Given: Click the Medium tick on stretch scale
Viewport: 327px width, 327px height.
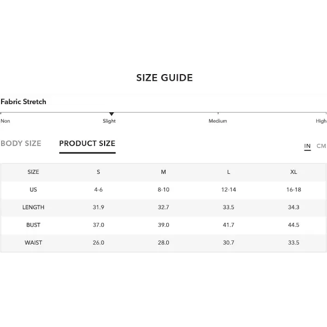Looking at the screenshot, I should [218, 113].
